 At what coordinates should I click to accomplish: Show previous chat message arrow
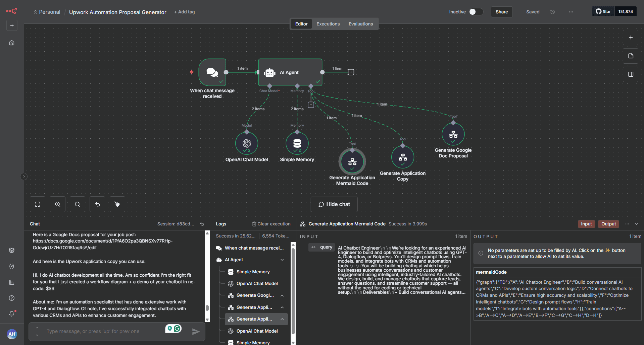pyautogui.click(x=37, y=328)
